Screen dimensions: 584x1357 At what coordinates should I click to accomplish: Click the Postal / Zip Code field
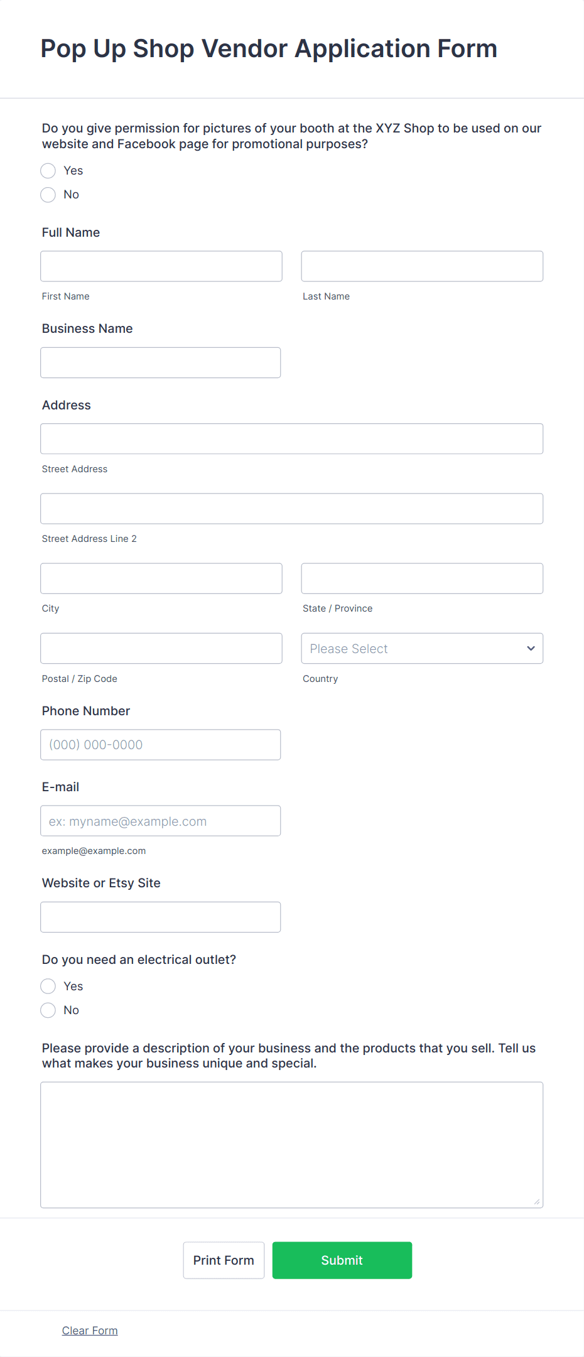161,648
